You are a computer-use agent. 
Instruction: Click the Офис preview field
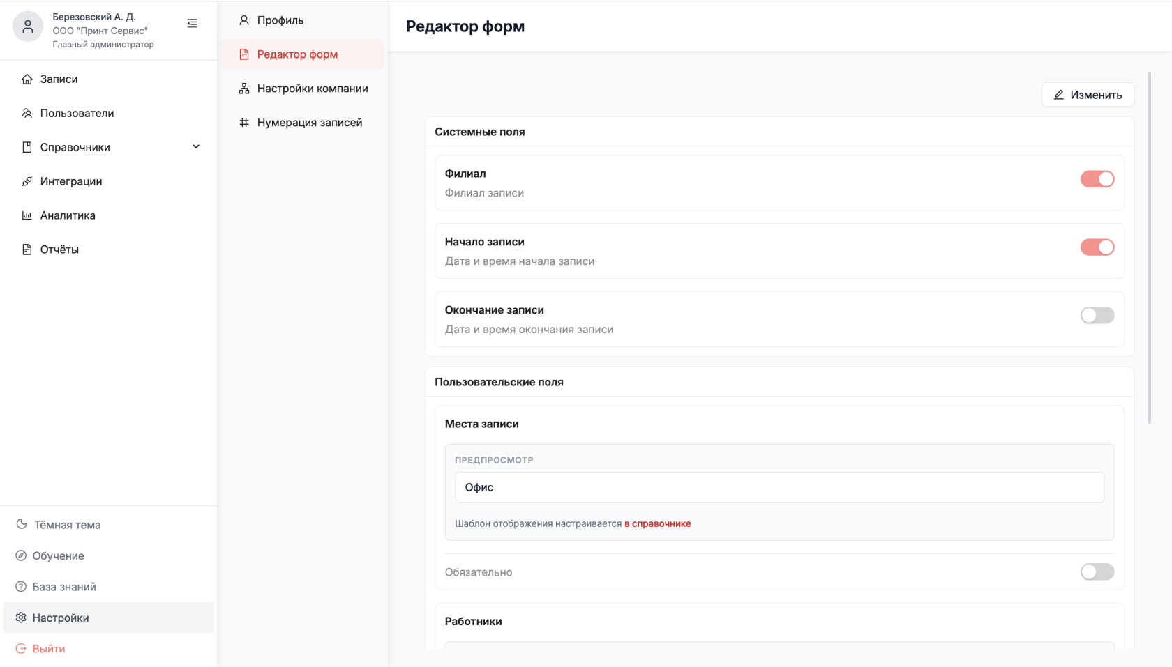779,487
